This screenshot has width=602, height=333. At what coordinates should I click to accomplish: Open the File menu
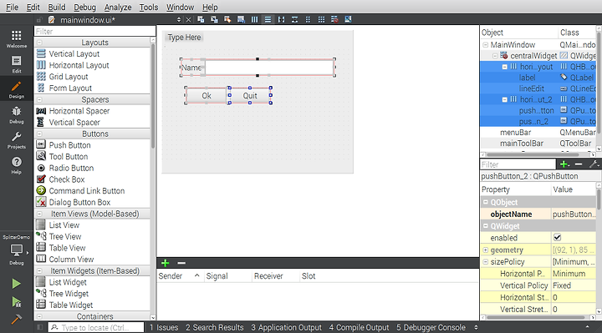(x=12, y=7)
